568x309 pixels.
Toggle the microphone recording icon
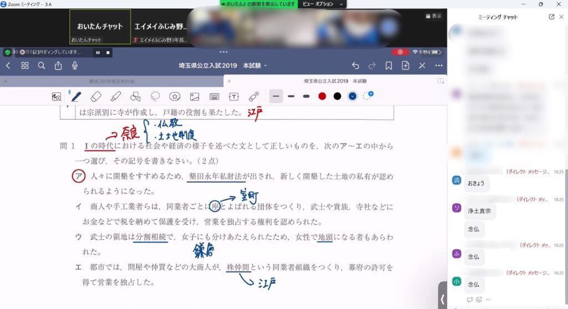pyautogui.click(x=75, y=65)
